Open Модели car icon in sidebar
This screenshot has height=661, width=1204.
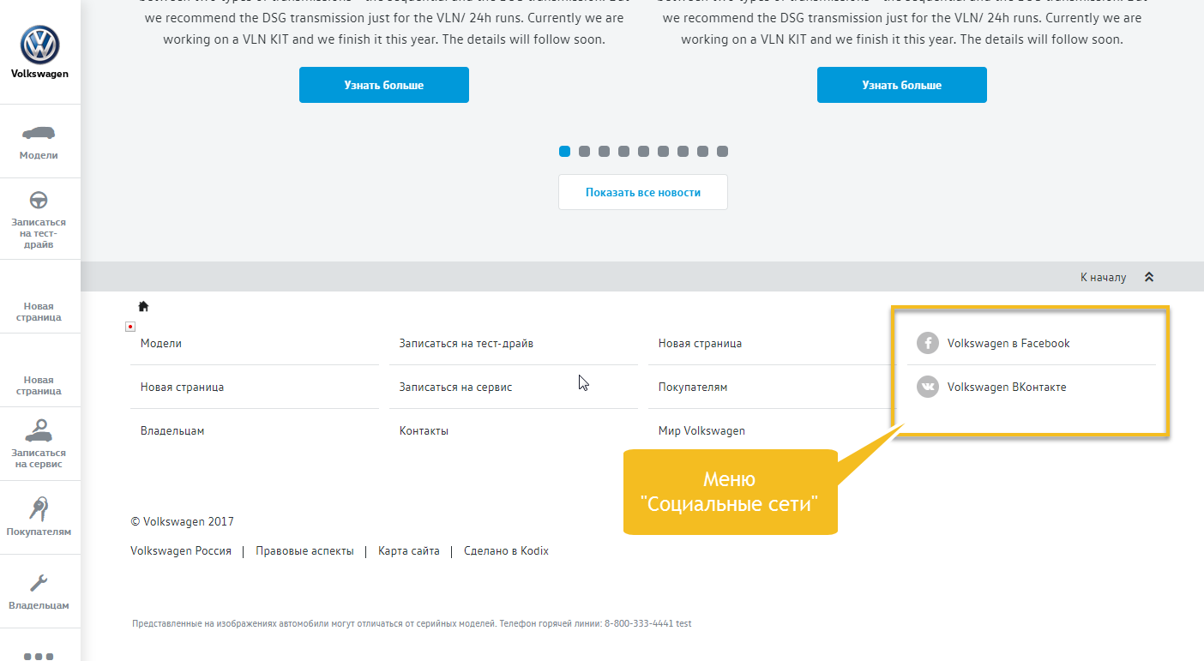[39, 133]
